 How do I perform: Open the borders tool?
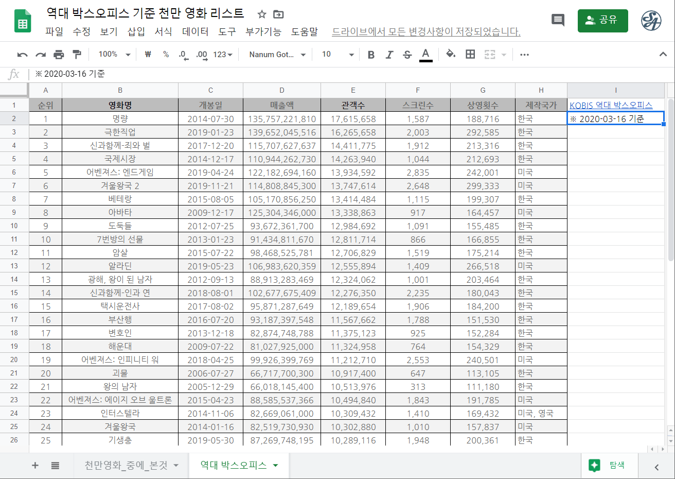pyautogui.click(x=470, y=54)
